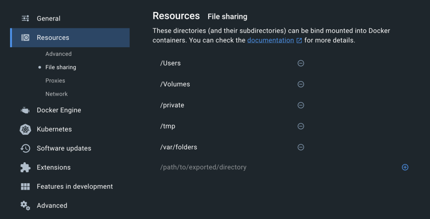Click the /tmp directory path
Image resolution: width=430 pixels, height=219 pixels.
[168, 126]
